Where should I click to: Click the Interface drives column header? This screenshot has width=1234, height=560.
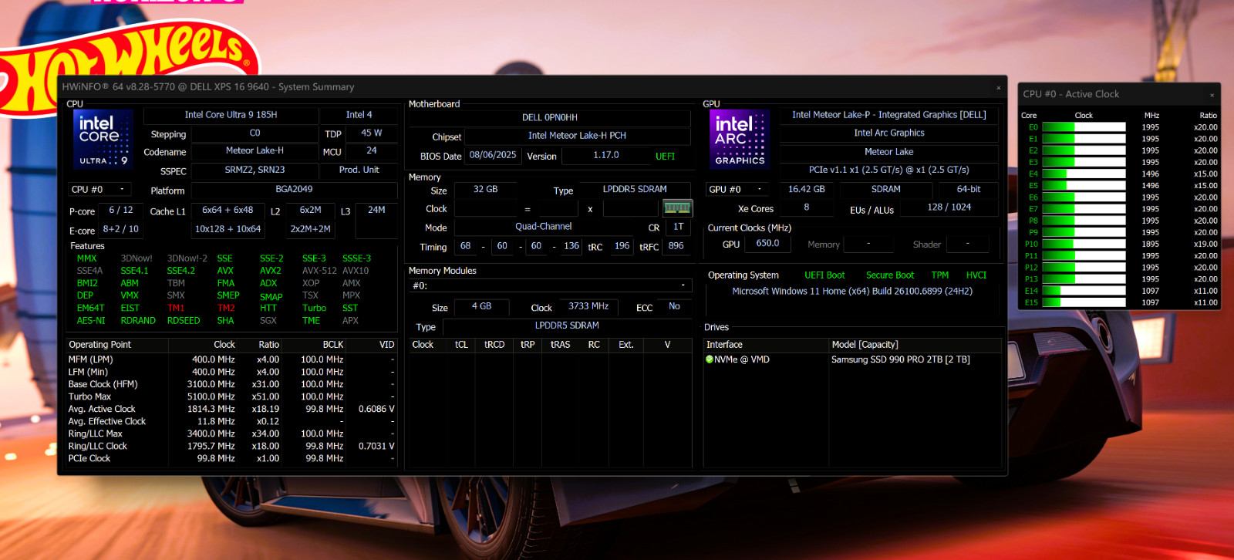[x=724, y=345]
